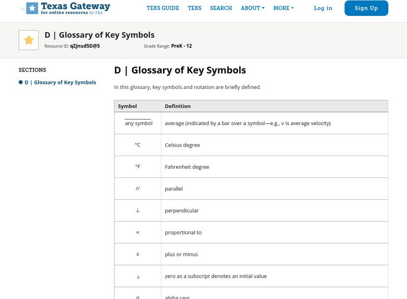Click the parallel symbol in the table

[x=138, y=189]
